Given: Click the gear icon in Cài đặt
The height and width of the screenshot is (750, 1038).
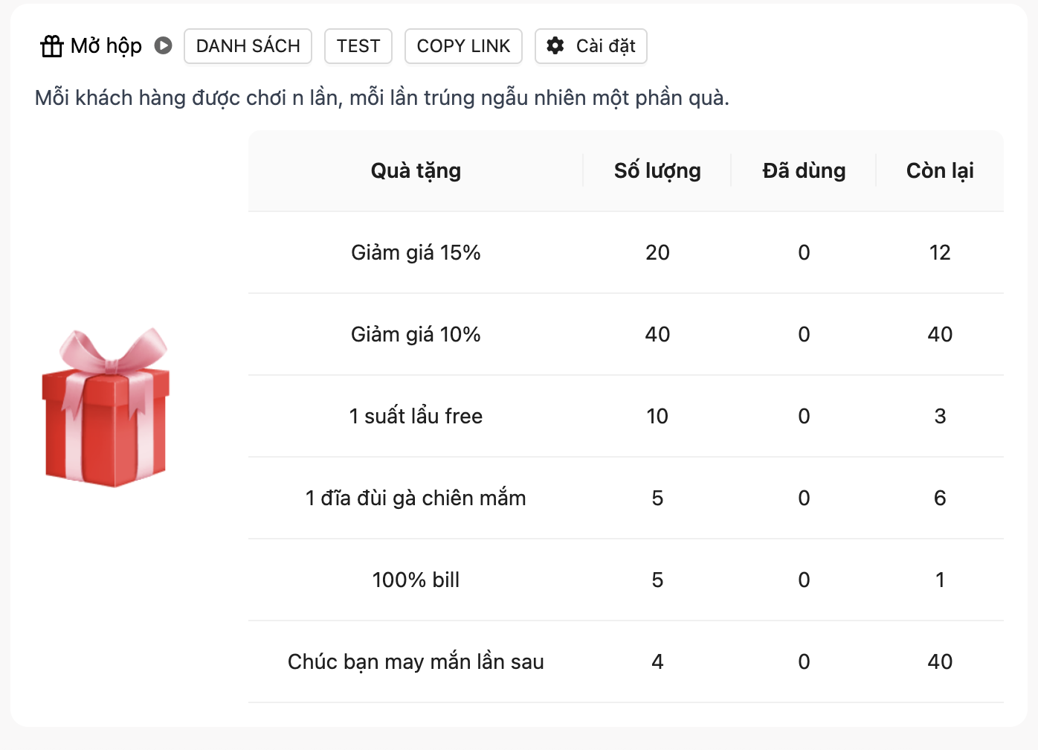Looking at the screenshot, I should click(555, 46).
